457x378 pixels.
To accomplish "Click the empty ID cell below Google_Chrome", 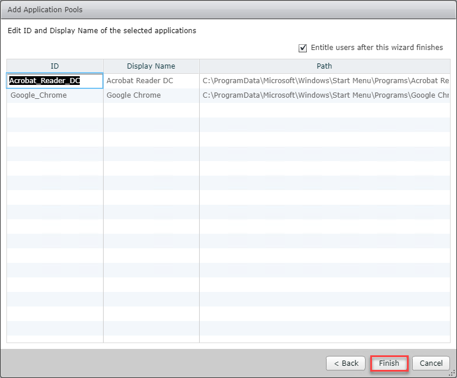I will coord(55,110).
